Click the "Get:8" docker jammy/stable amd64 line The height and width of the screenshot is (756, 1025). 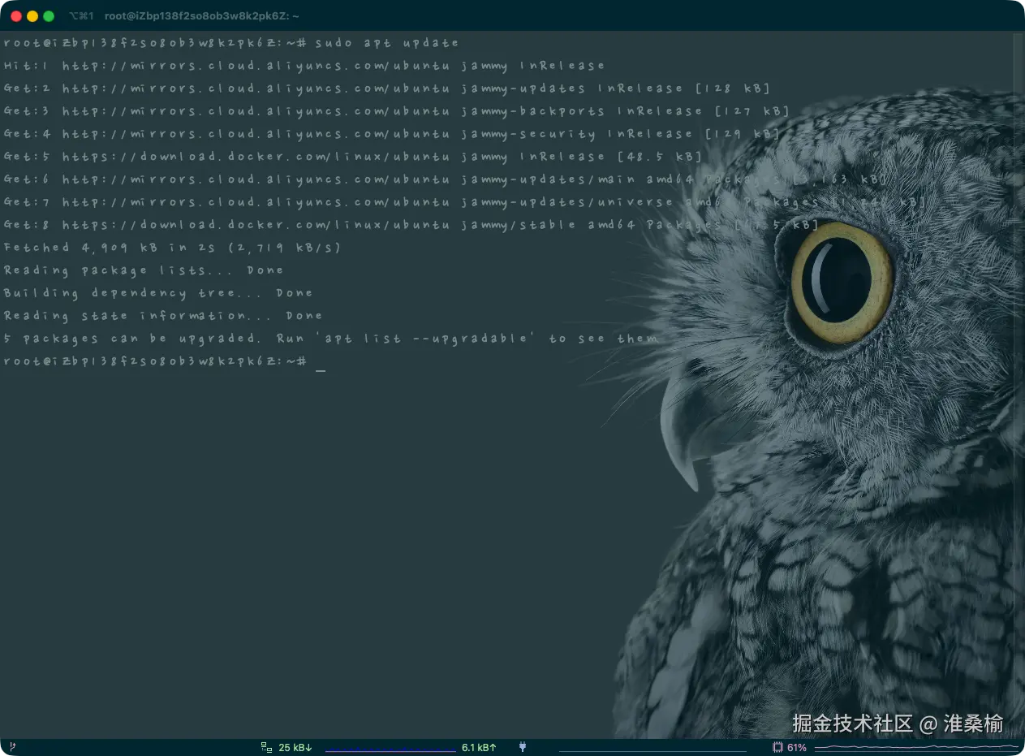tap(411, 225)
